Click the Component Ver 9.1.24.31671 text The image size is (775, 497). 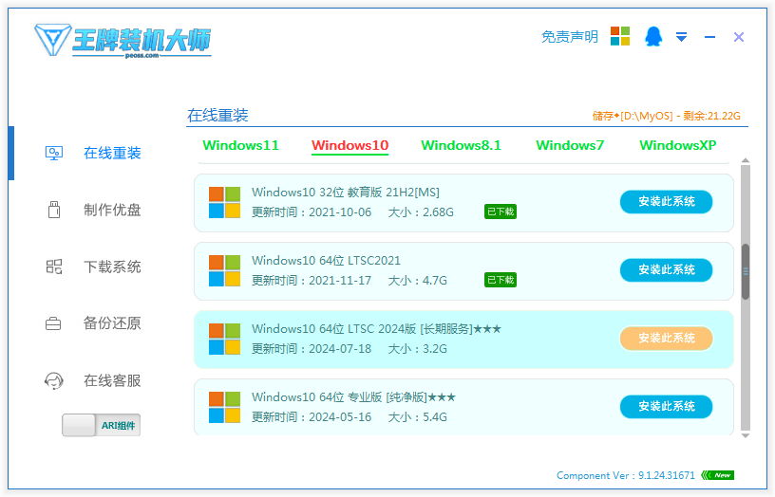click(626, 475)
